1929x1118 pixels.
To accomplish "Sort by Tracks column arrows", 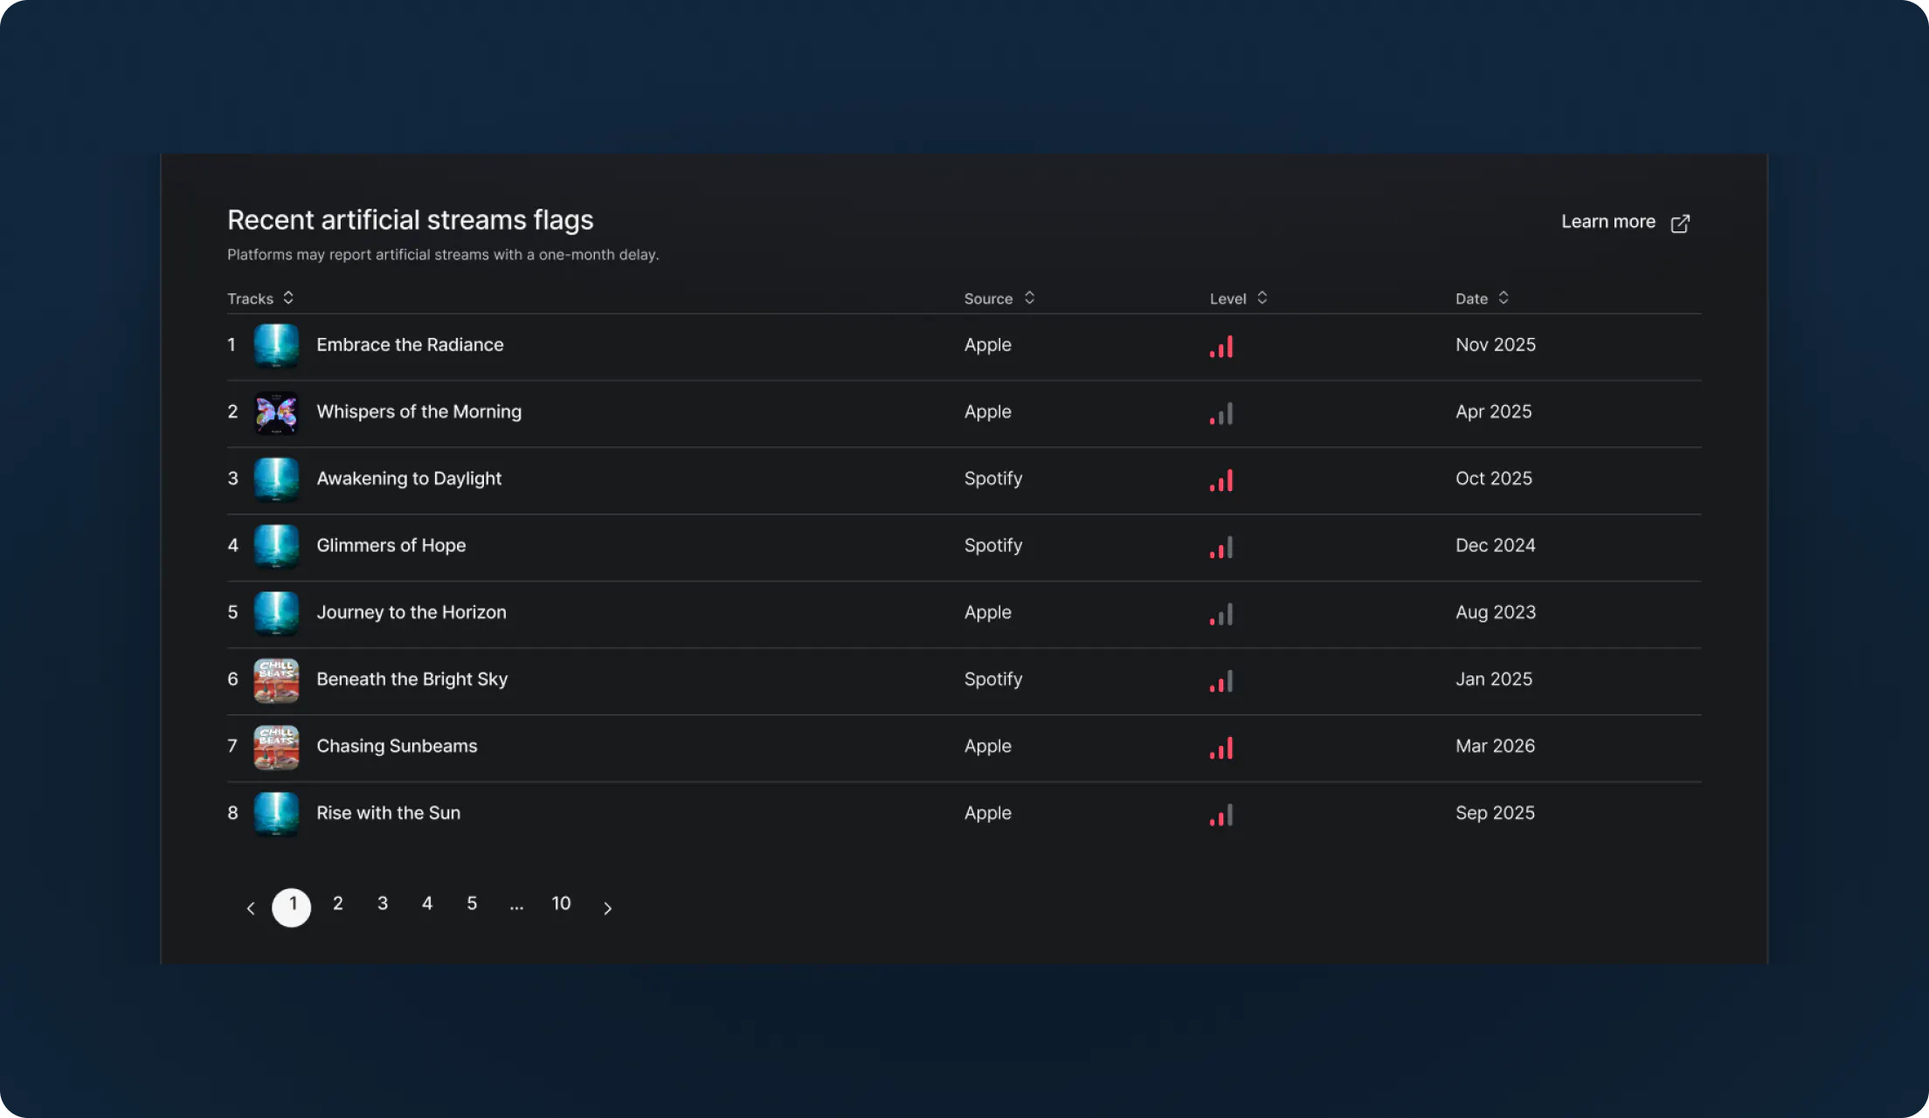I will 288,298.
